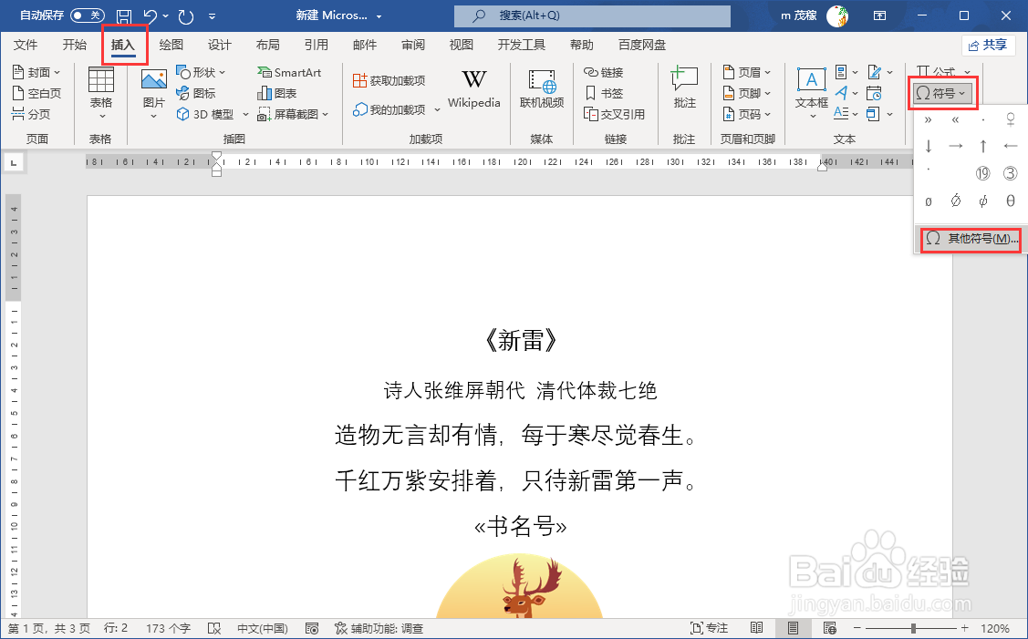Insert the ♀ female symbol
This screenshot has height=639, width=1028.
coord(1011,119)
